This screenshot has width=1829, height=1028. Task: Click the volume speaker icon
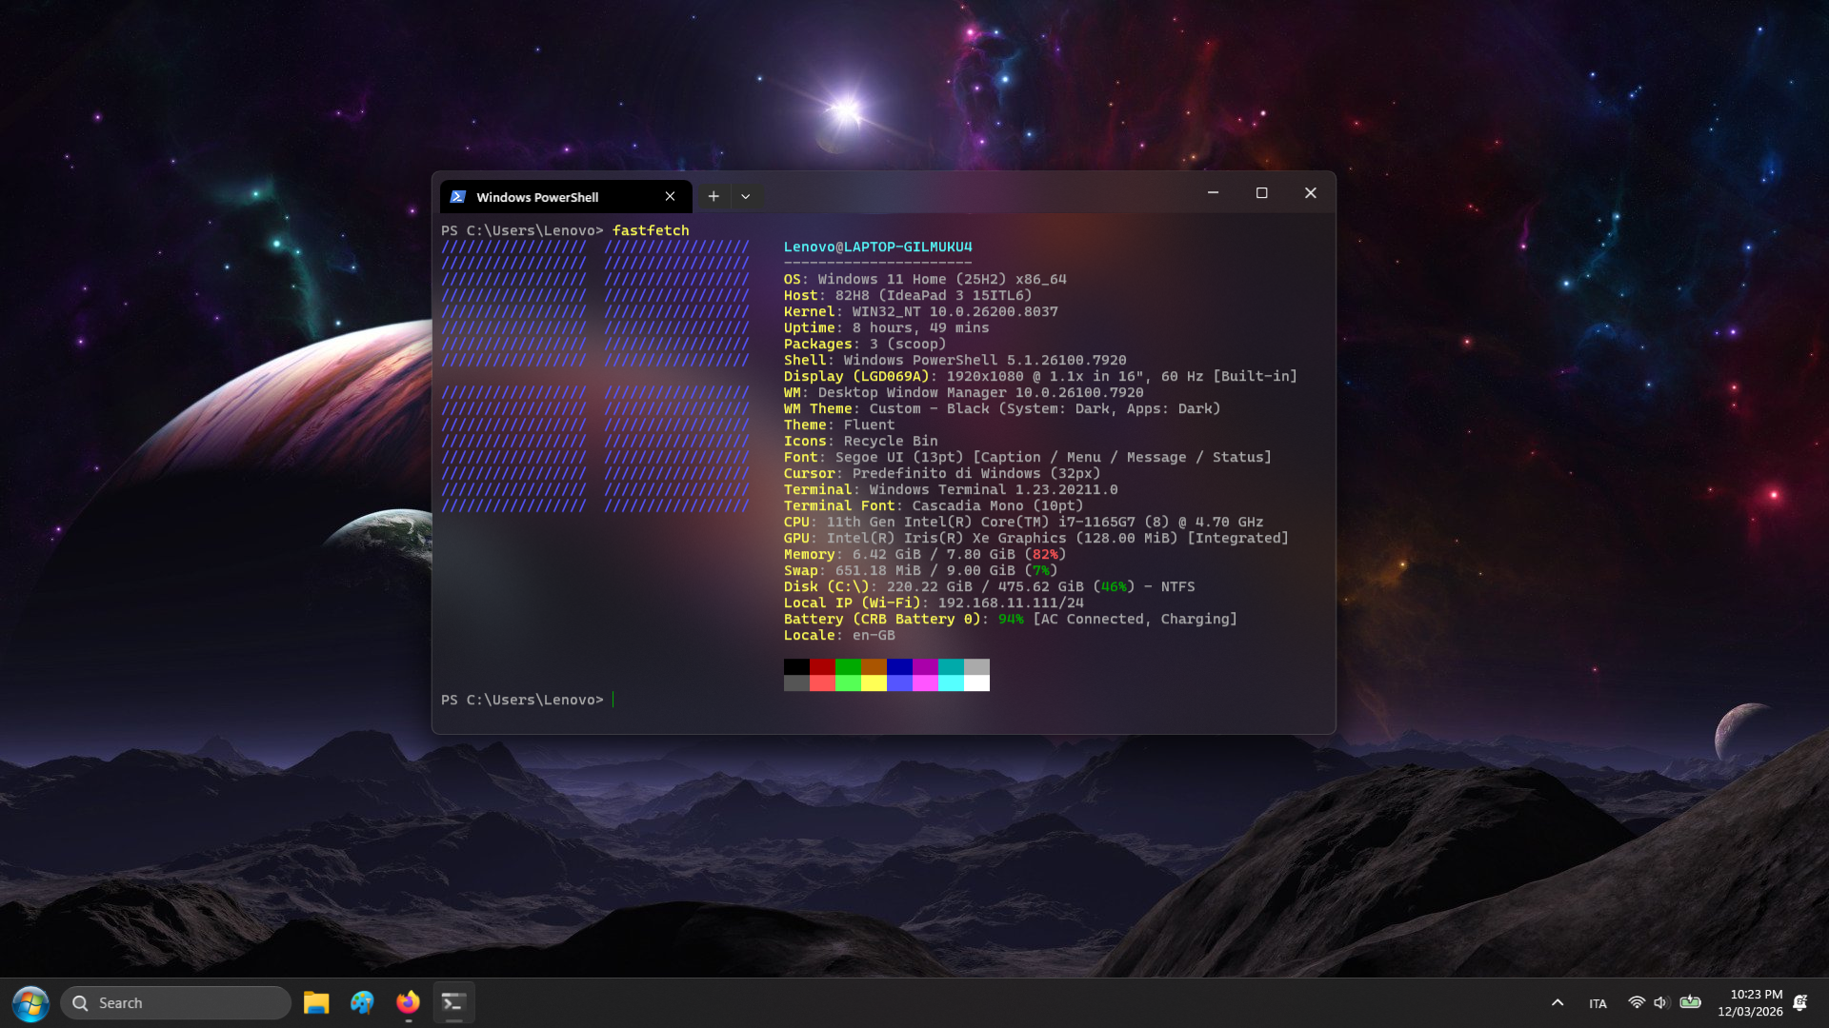click(x=1661, y=1003)
